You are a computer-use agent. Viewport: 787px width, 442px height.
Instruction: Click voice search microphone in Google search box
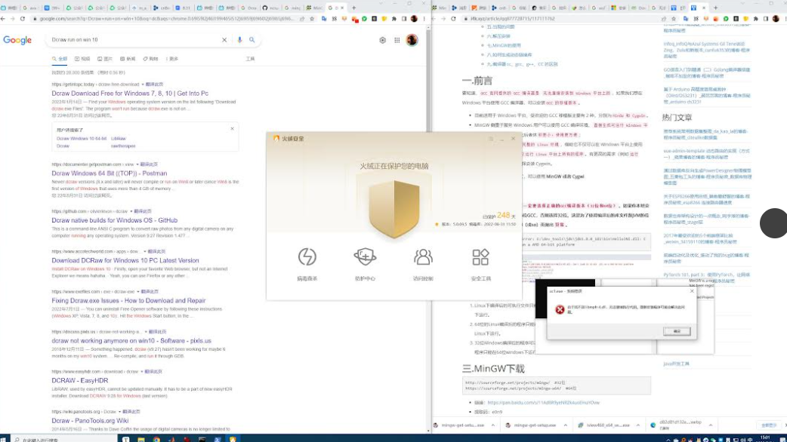239,39
